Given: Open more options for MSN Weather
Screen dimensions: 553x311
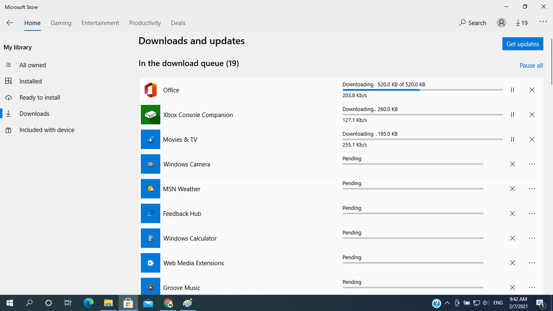Looking at the screenshot, I should 532,189.
